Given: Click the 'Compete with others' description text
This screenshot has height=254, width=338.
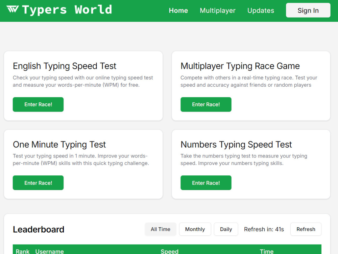Looking at the screenshot, I should (x=249, y=81).
